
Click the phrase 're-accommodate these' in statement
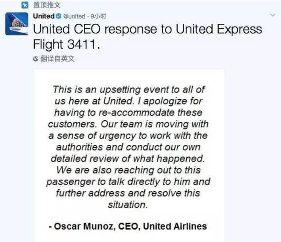click(150, 113)
